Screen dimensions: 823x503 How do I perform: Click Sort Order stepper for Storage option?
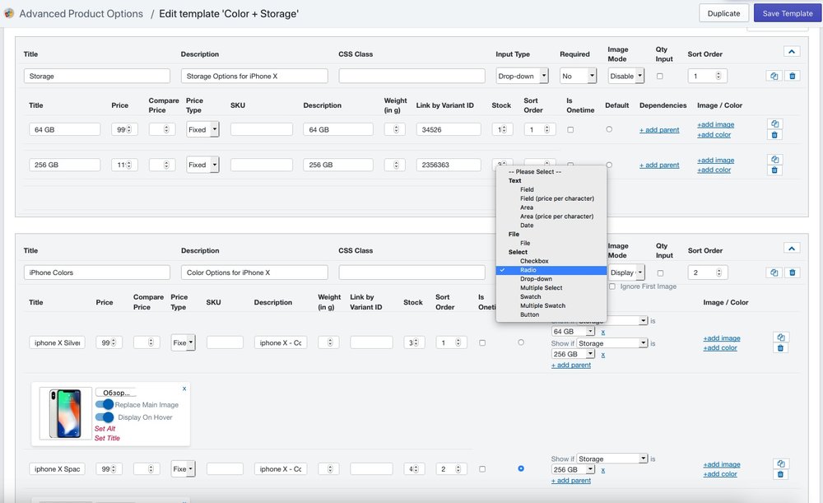(718, 76)
